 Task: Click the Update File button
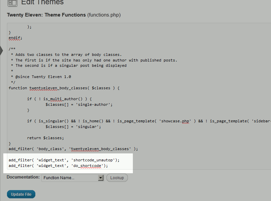(21, 194)
